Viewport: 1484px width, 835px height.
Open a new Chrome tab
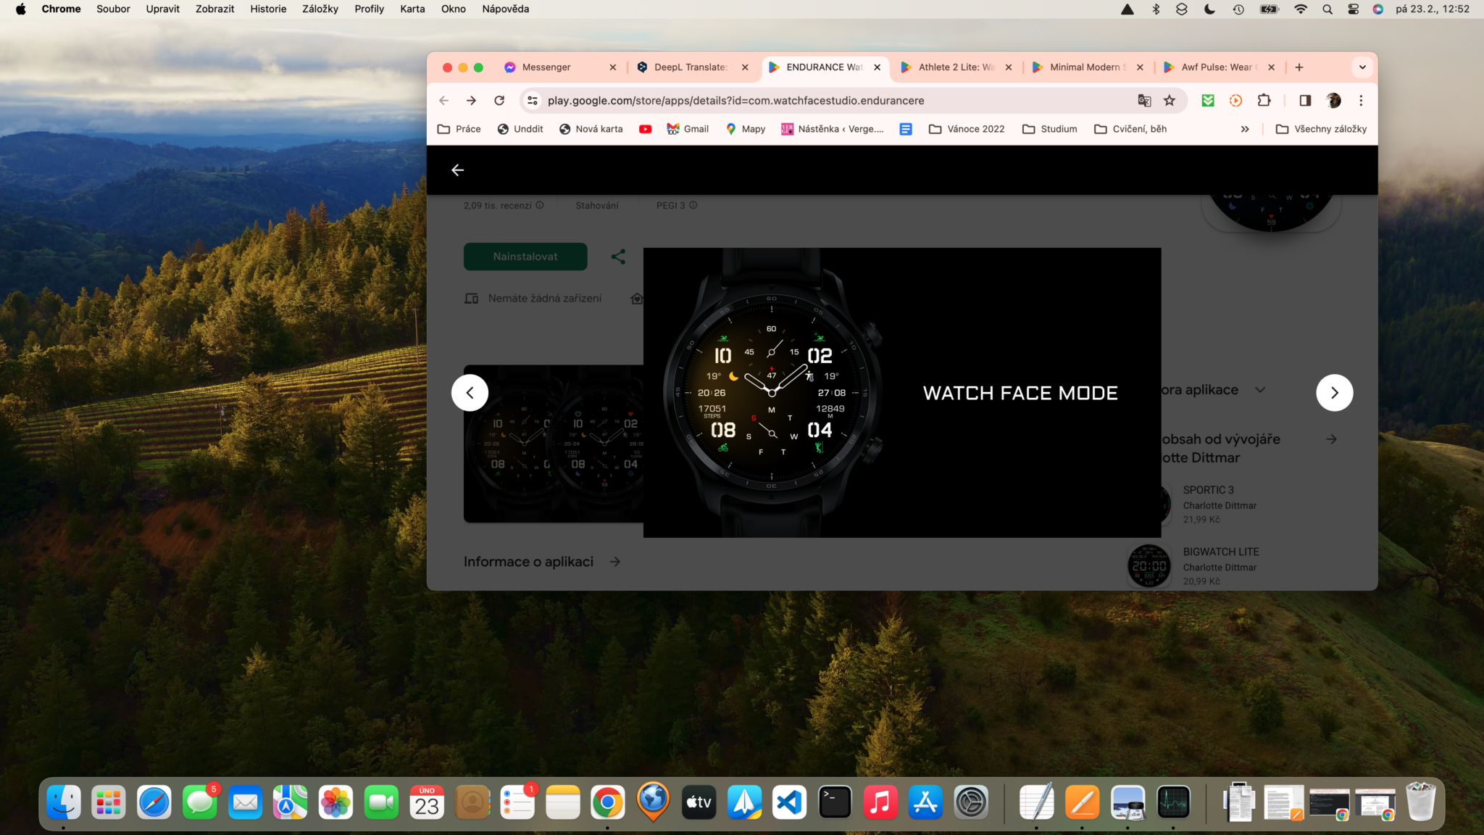click(1299, 67)
